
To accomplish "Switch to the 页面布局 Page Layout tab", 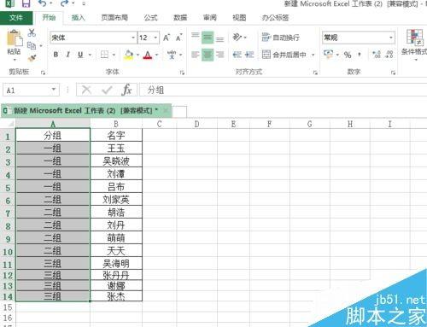I will pos(114,18).
